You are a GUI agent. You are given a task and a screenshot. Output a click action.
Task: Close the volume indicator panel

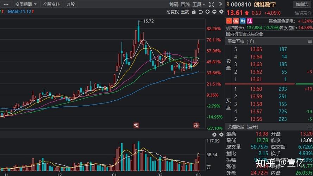[214, 134]
